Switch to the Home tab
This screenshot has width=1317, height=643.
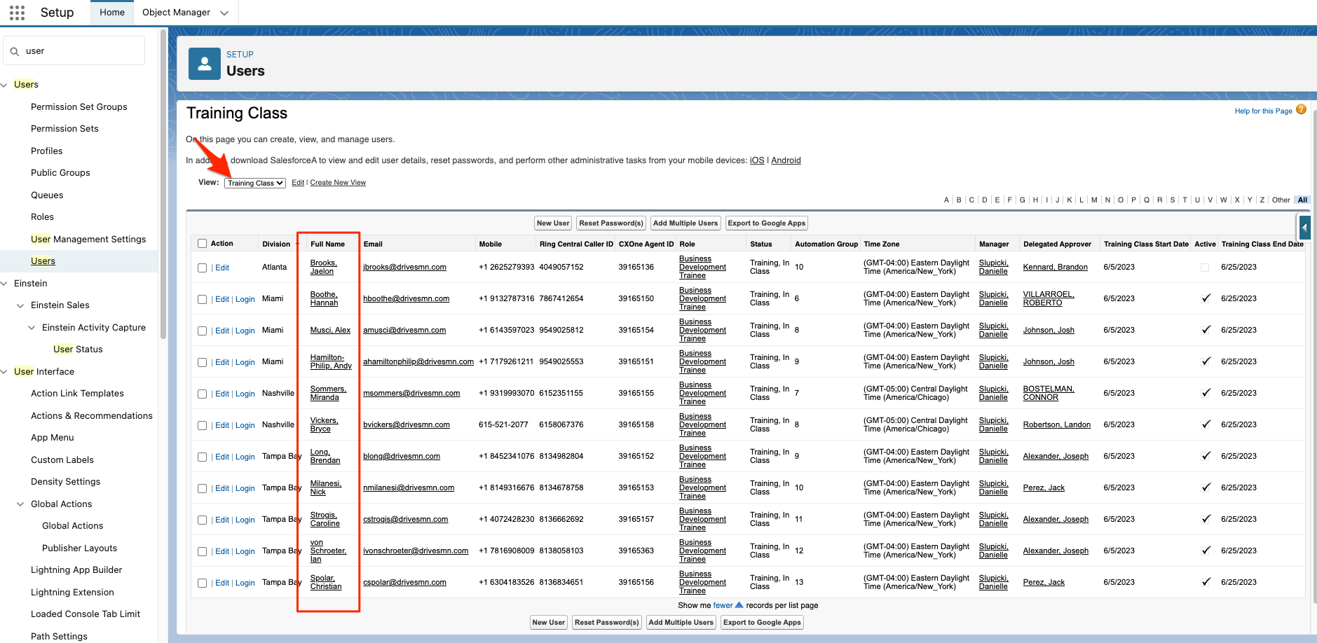click(112, 13)
